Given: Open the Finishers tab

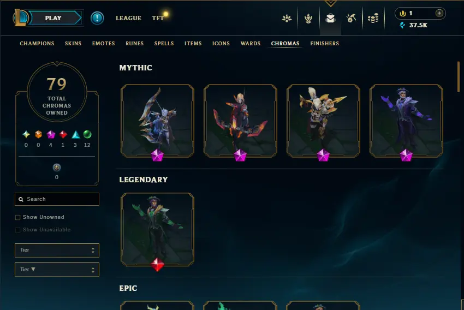Looking at the screenshot, I should click(x=325, y=44).
